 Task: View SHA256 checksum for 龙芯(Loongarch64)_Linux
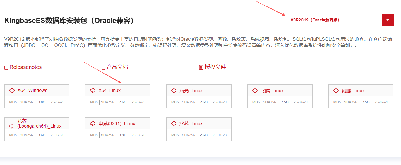click(27, 135)
